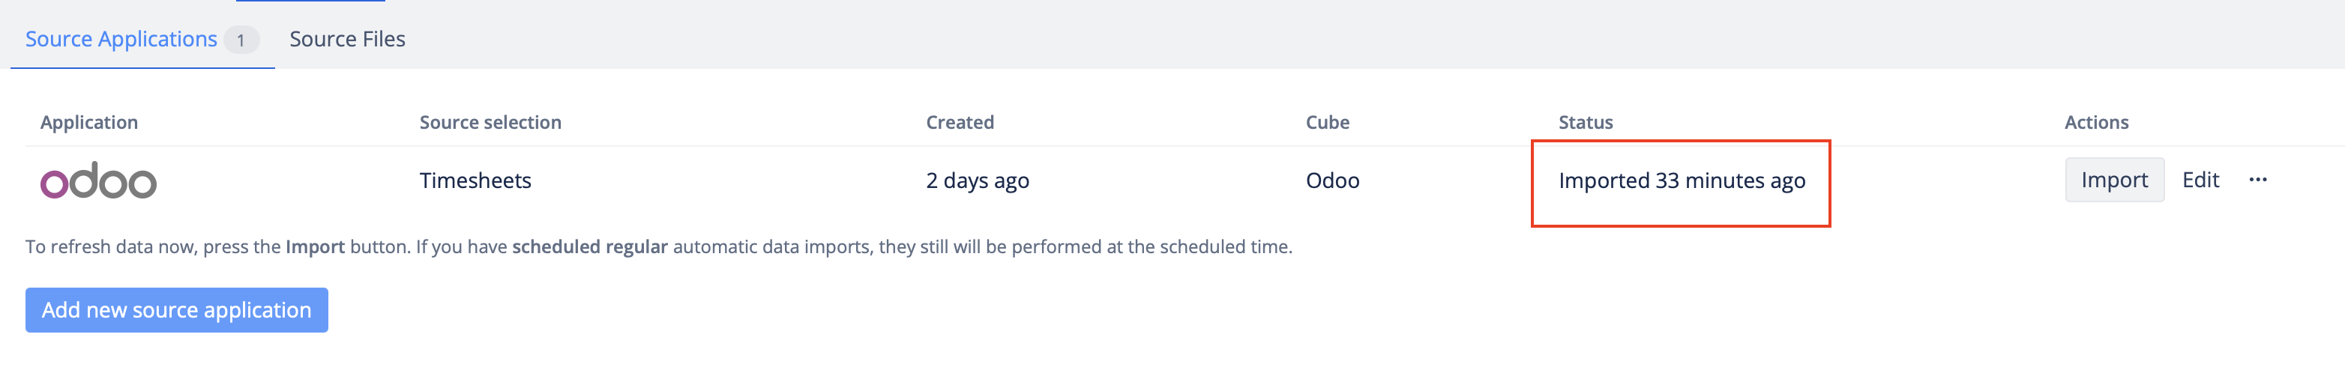Click the Cube column header
2345x385 pixels.
pyautogui.click(x=1326, y=123)
